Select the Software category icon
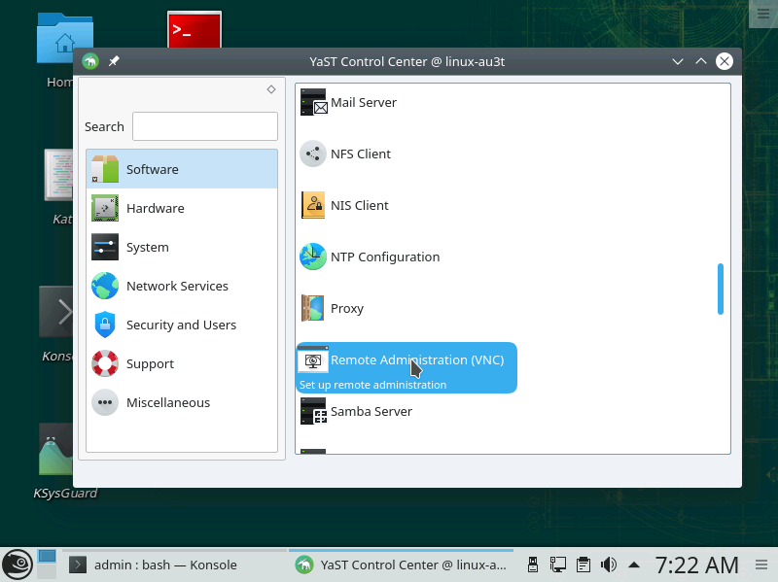 105,169
